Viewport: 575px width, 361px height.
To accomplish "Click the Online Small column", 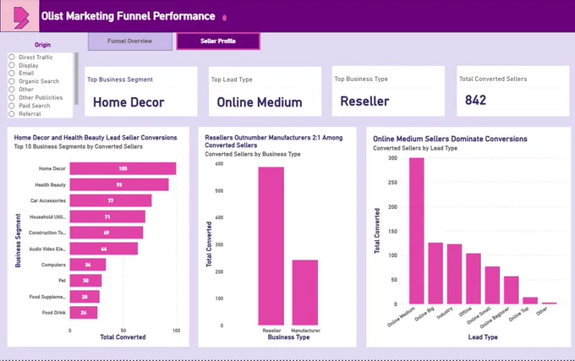I will click(492, 285).
